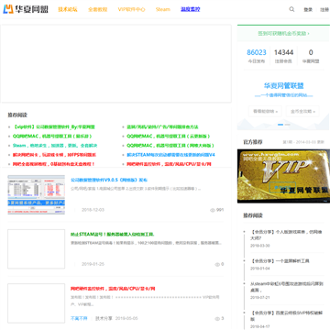Click the 2019-01-25 post date
This screenshot has height=330, width=330.
coord(93,264)
